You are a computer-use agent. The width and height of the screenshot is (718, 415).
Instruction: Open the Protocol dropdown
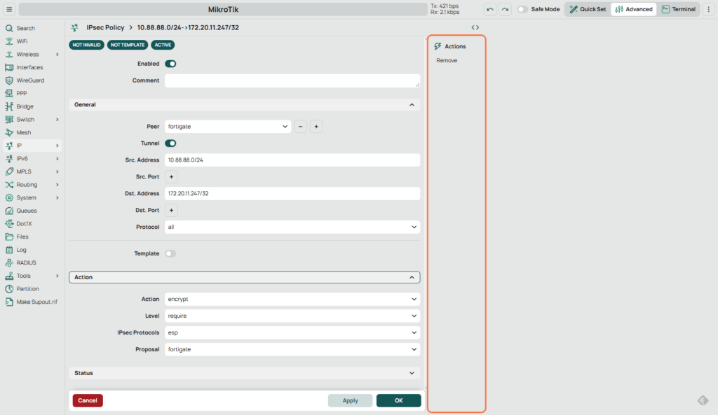[x=292, y=227]
